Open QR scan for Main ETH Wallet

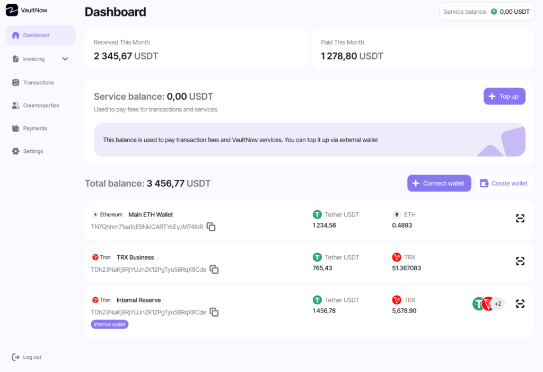pyautogui.click(x=520, y=219)
